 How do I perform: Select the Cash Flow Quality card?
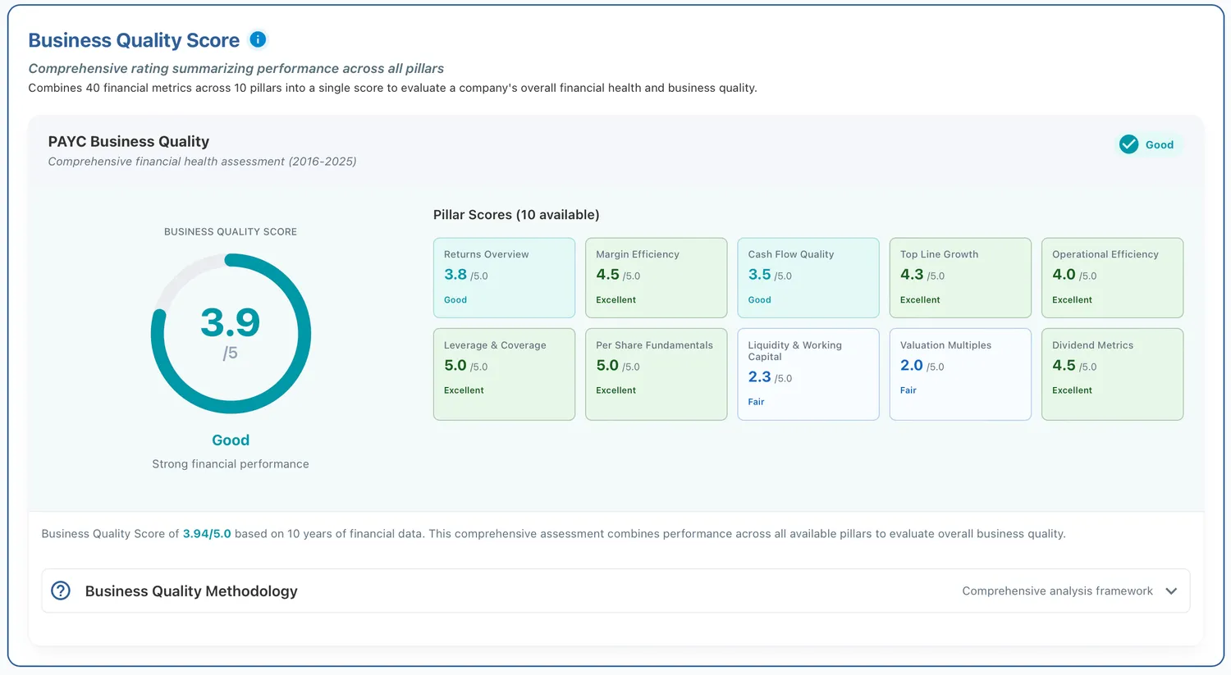808,278
